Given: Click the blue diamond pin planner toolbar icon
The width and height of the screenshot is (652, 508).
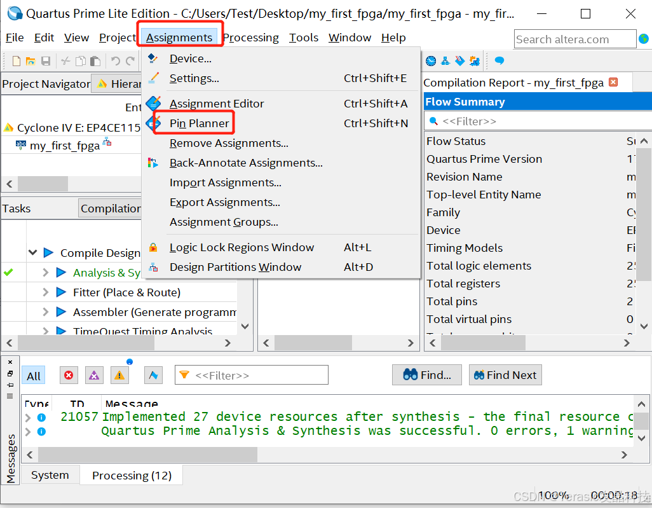Looking at the screenshot, I should (459, 61).
